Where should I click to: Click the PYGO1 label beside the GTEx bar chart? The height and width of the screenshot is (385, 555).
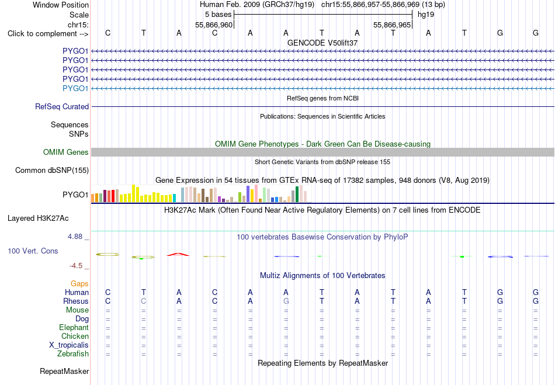[x=75, y=195]
